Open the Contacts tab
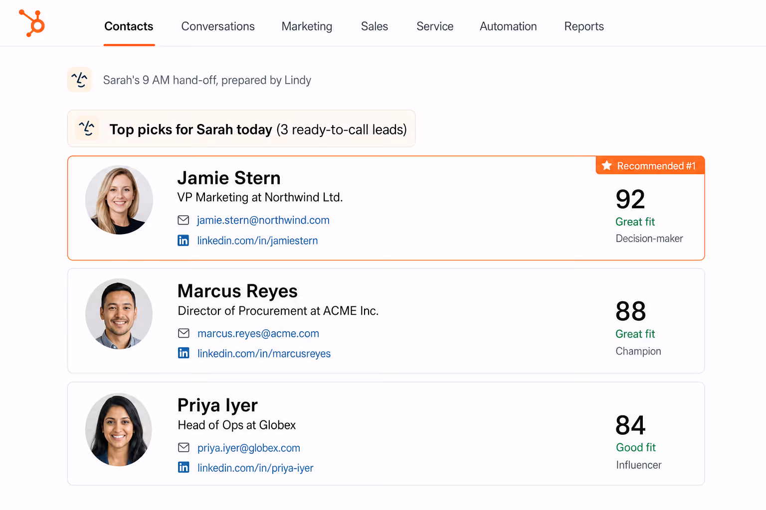The image size is (766, 510). tap(129, 26)
